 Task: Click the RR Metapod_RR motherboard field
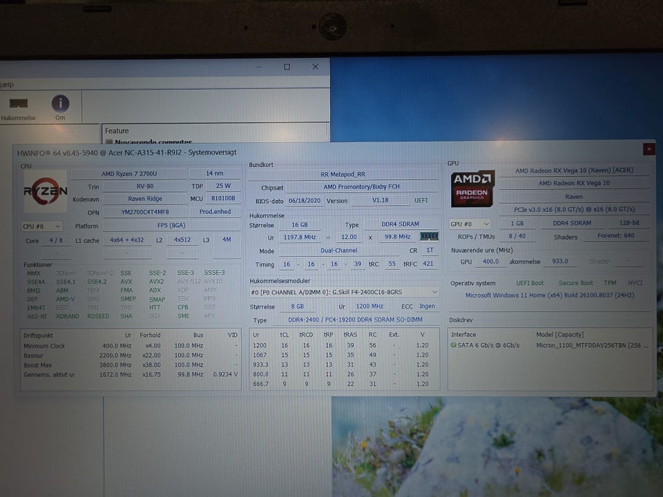pos(343,174)
